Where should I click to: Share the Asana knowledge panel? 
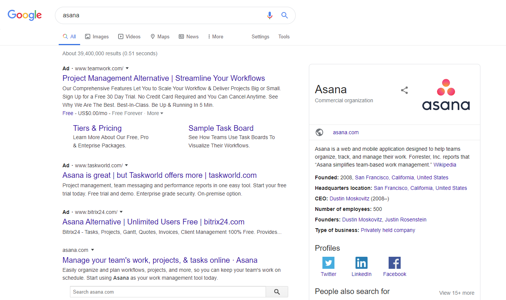404,90
